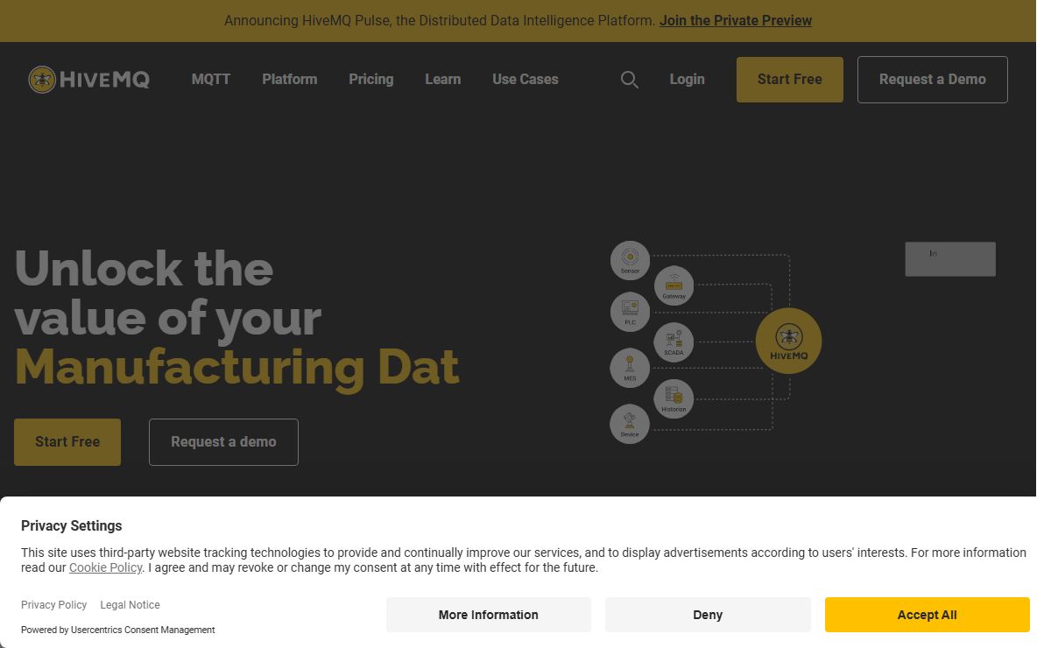The height and width of the screenshot is (648, 1051).
Task: Click the Privacy Settings heading
Action: tap(72, 526)
